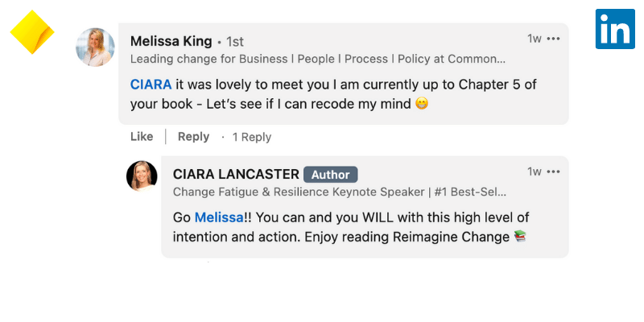Click the 1w timestamp on Melissa's comment
The width and height of the screenshot is (644, 322).
point(534,38)
